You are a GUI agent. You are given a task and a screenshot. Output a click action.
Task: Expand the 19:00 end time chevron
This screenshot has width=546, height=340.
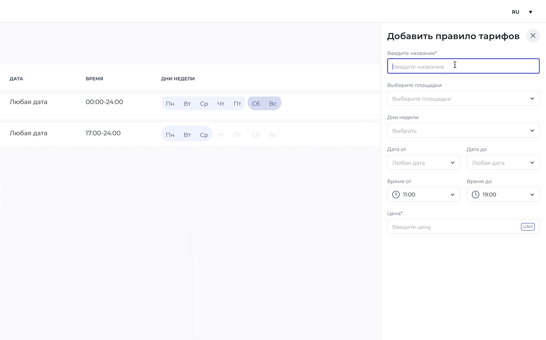tap(532, 195)
